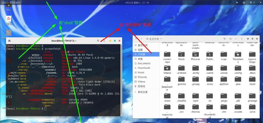Open the .npm folder
Screen dimensions: 263x123
(x=195, y=97)
